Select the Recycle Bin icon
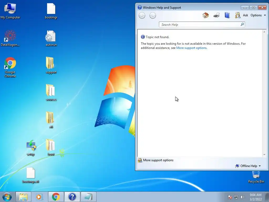This screenshot has width=269, height=202. pos(256,177)
